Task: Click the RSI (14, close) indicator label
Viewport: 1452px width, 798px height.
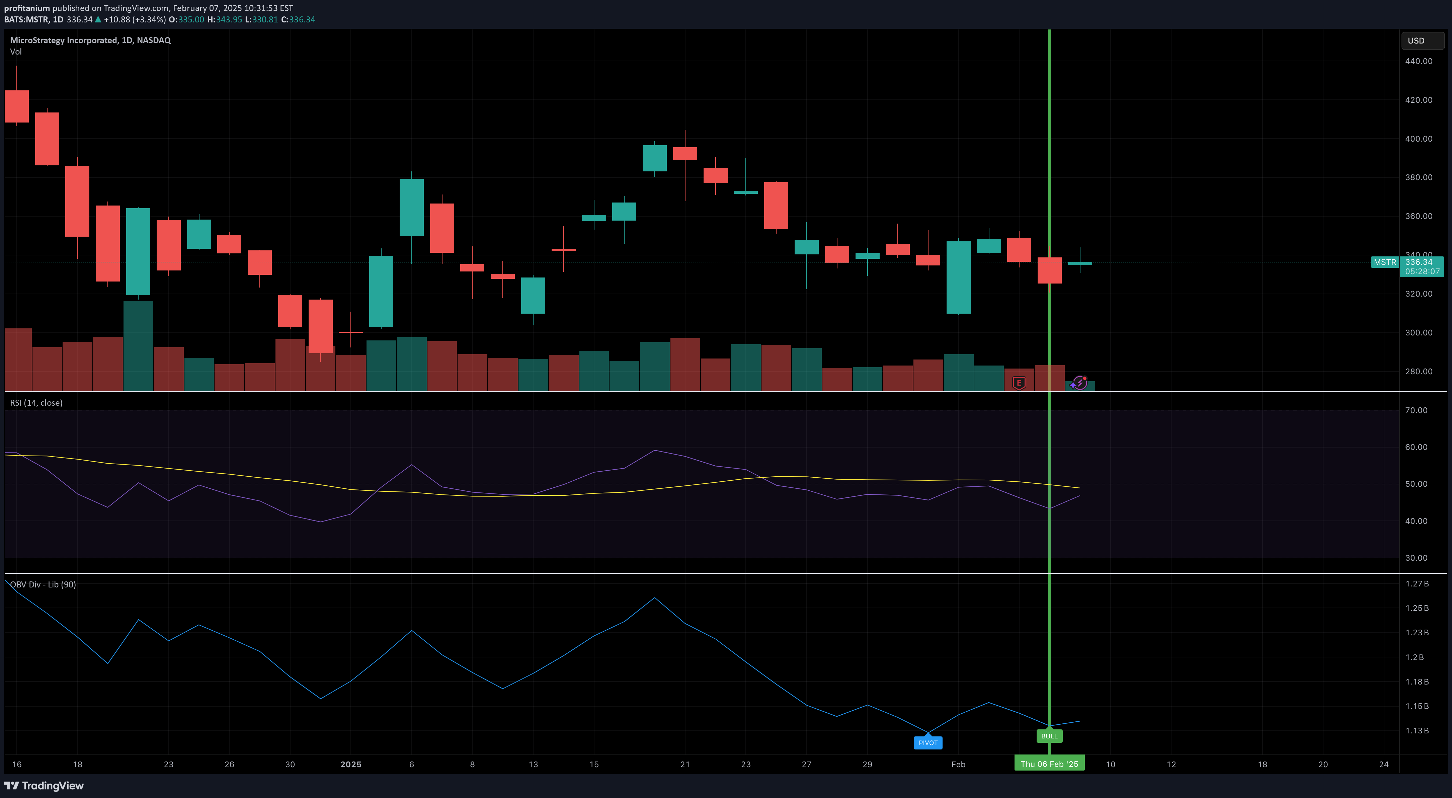Action: pyautogui.click(x=36, y=402)
